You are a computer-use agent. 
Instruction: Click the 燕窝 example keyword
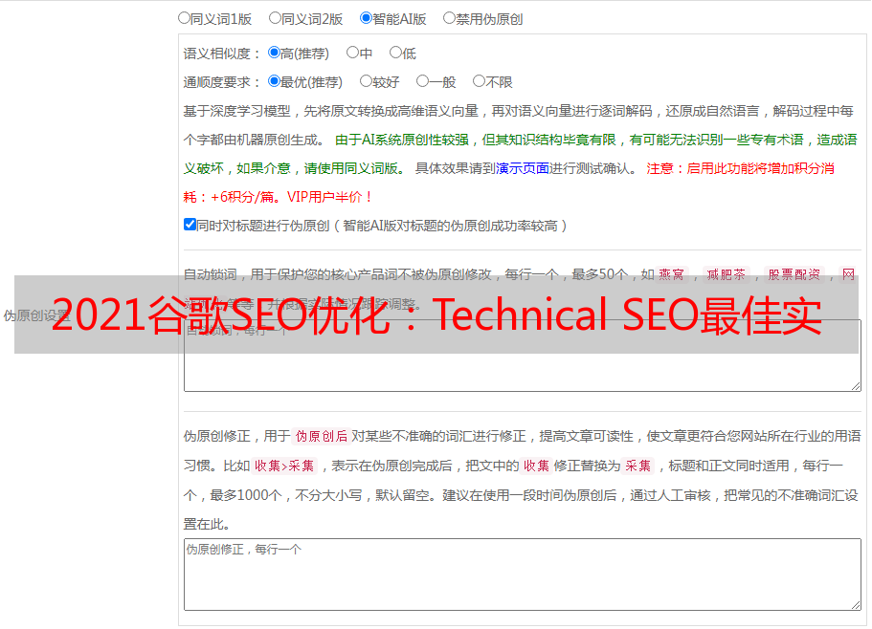[671, 274]
